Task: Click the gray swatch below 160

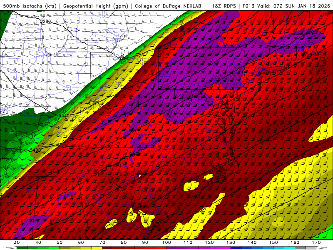Action: [x=300, y=248]
